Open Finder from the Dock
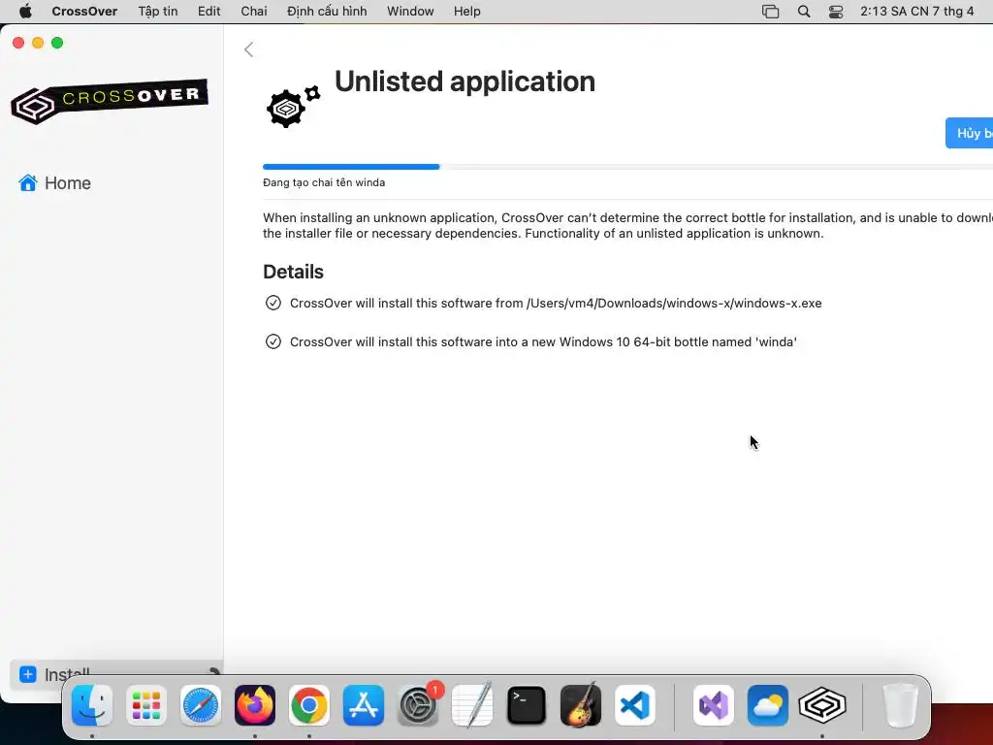The width and height of the screenshot is (993, 745). pos(92,705)
